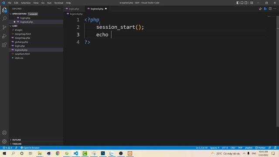Collapse the LAB4 folder section
This screenshot has width=279, height=157.
(x=15, y=26)
